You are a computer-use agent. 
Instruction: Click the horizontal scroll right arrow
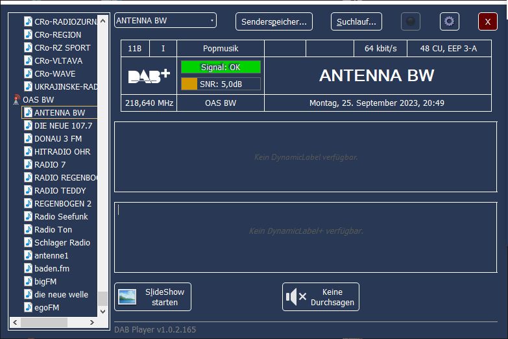tap(92, 322)
